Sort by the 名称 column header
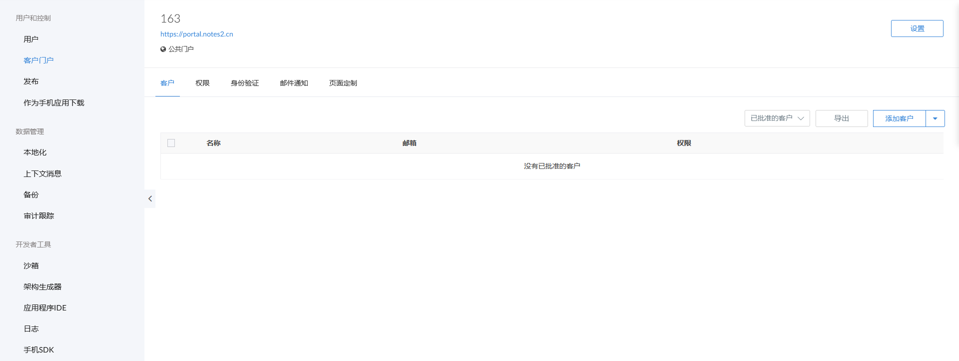The width and height of the screenshot is (959, 361). 213,143
